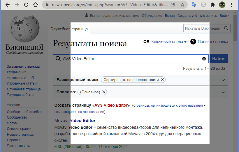
Task: Open Свежие правки
Action: (19, 129)
